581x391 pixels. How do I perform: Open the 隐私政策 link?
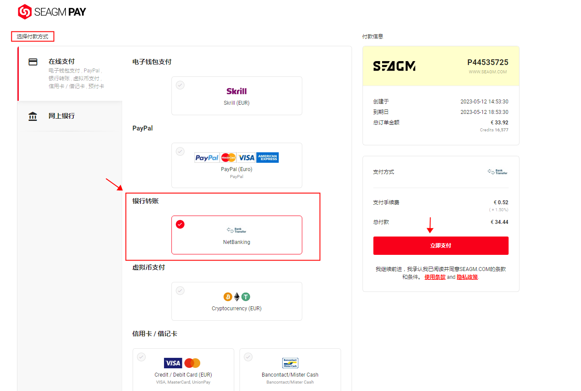tap(467, 277)
